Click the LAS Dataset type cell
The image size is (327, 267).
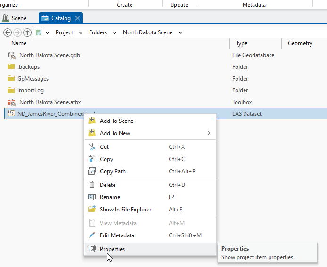(247, 114)
